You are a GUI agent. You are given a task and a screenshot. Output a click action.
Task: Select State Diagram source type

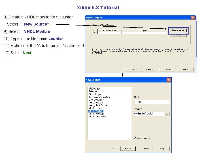[x=95, y=94]
